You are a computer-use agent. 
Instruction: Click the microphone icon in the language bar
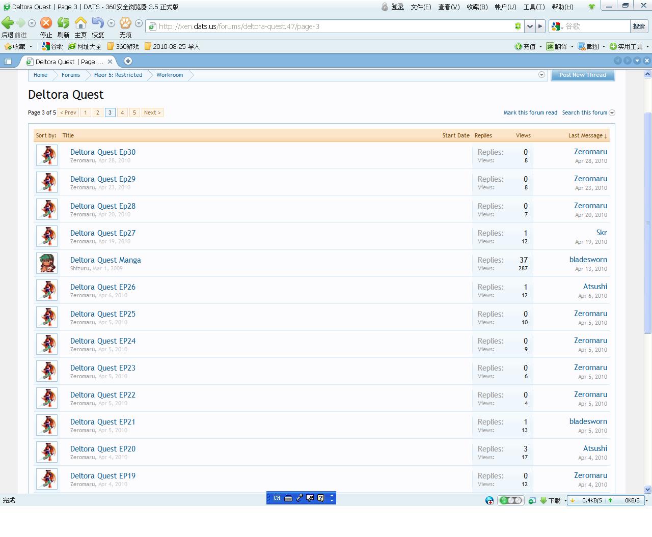(300, 498)
